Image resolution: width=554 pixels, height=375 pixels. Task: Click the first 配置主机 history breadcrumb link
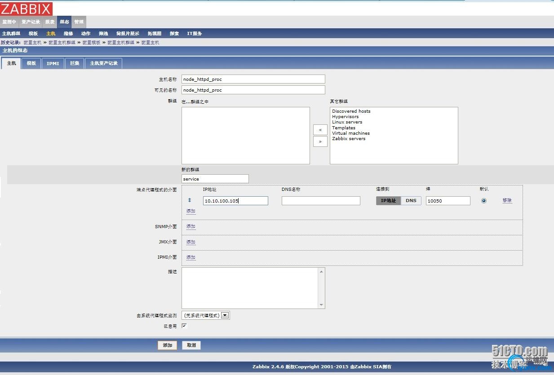(x=32, y=43)
